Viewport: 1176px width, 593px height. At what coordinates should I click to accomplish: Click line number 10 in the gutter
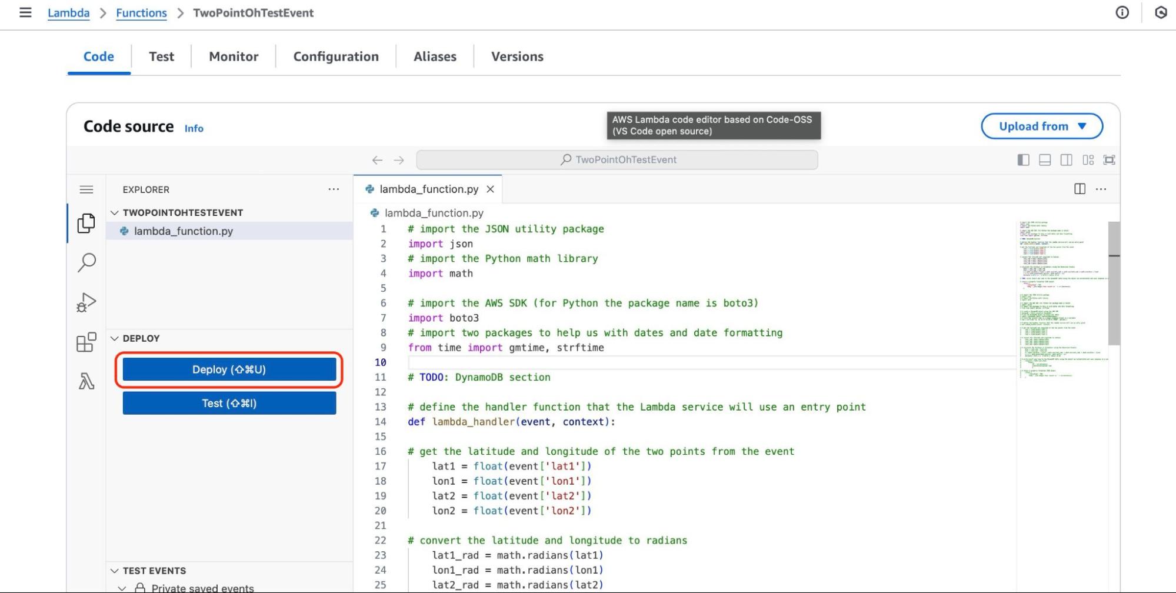tap(381, 362)
